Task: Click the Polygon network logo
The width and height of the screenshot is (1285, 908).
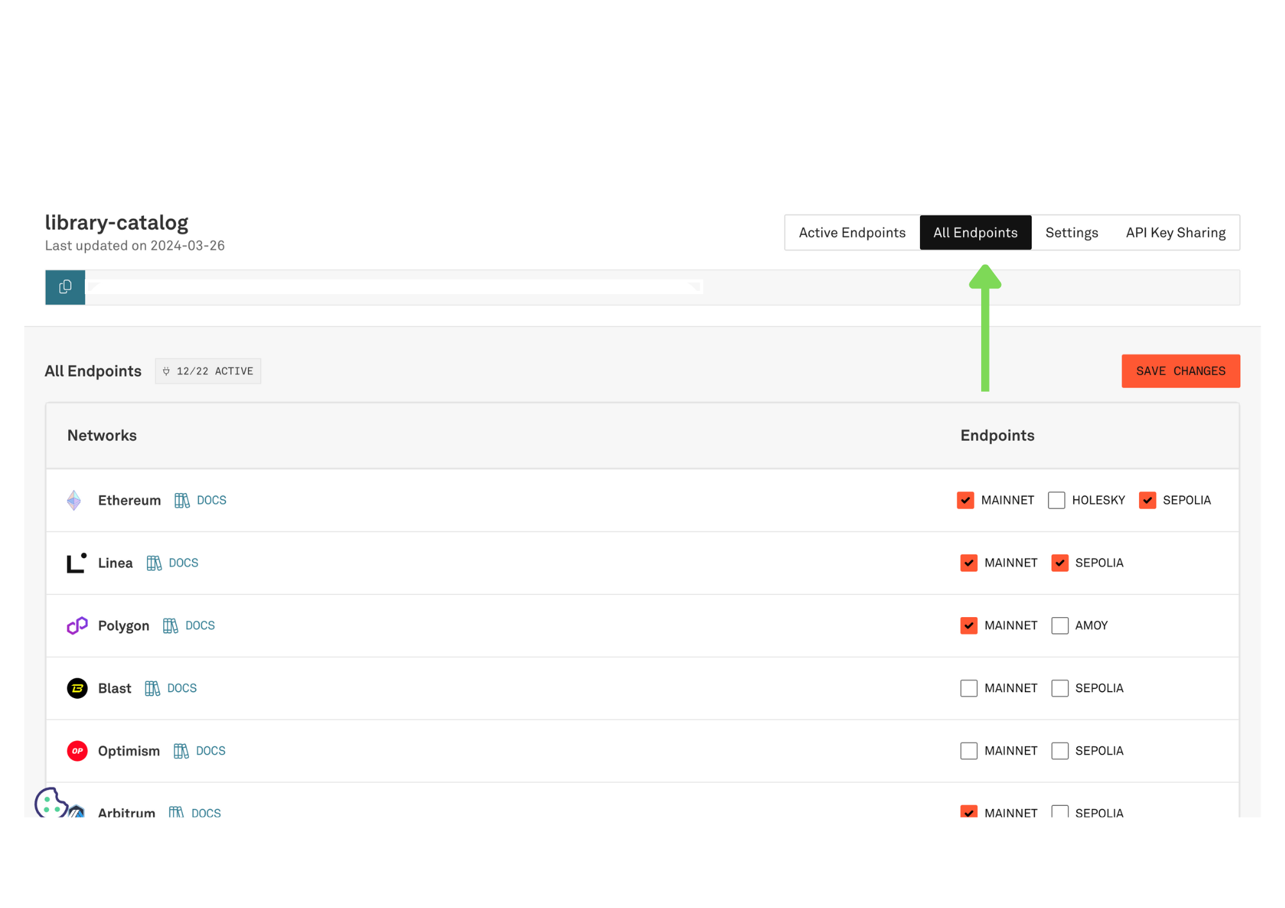Action: 76,625
